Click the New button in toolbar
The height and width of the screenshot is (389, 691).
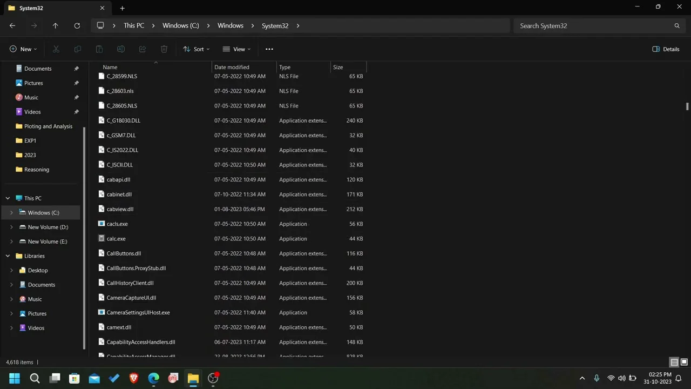point(23,49)
